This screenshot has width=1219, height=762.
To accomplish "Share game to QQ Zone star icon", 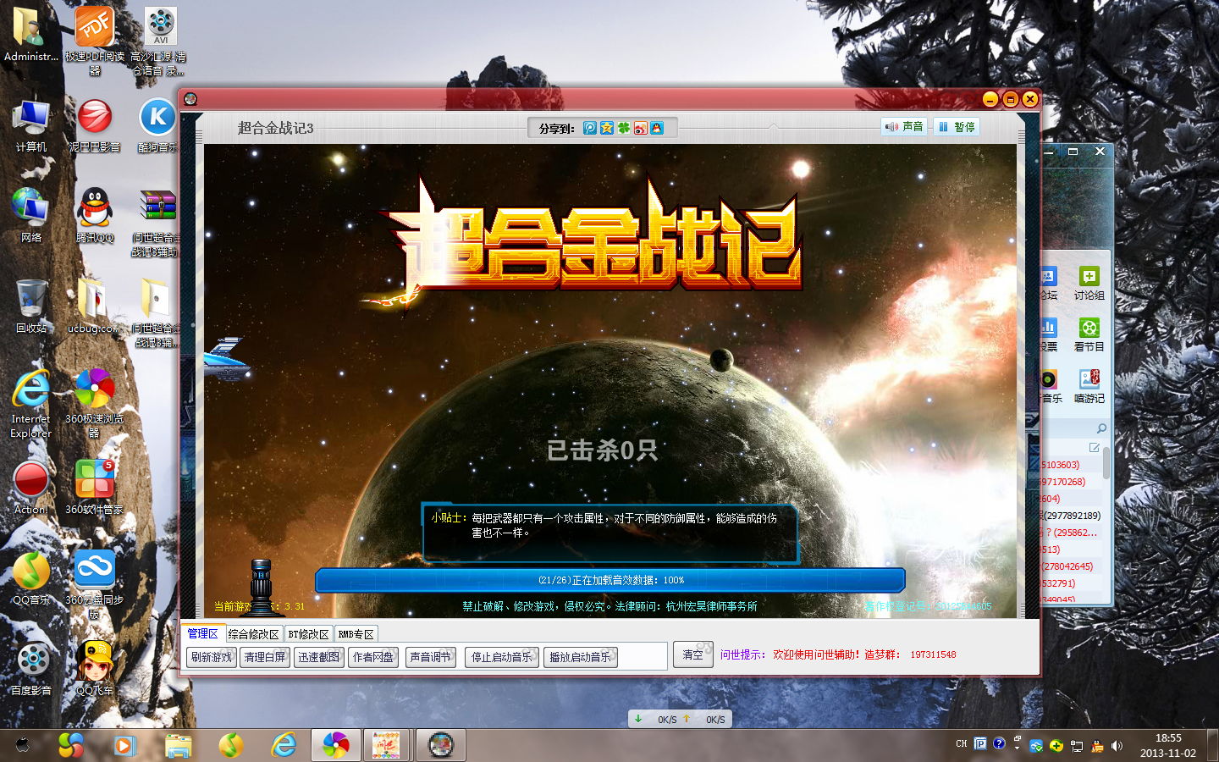I will tap(607, 128).
